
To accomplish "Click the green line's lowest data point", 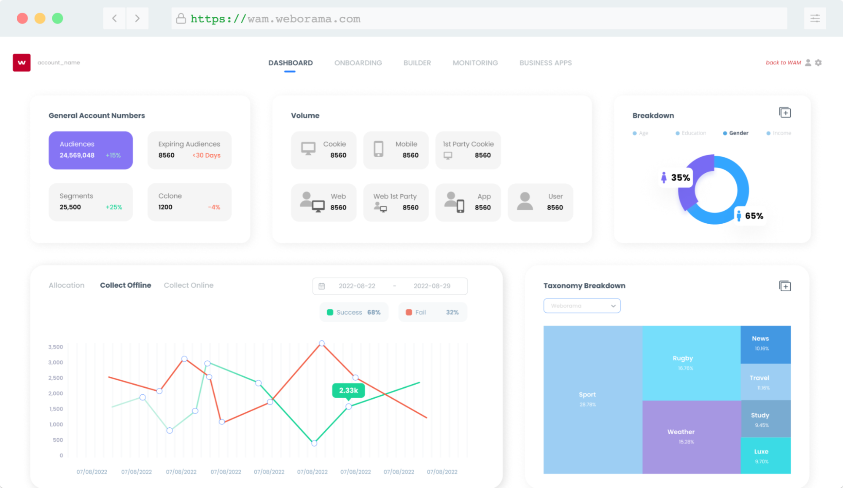I will tap(314, 443).
